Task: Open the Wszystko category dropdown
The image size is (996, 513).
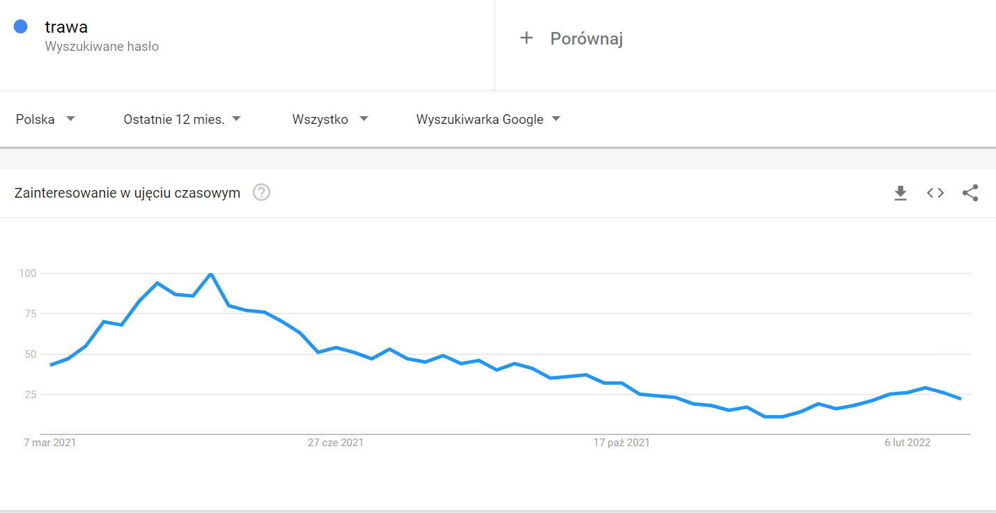Action: pyautogui.click(x=330, y=119)
